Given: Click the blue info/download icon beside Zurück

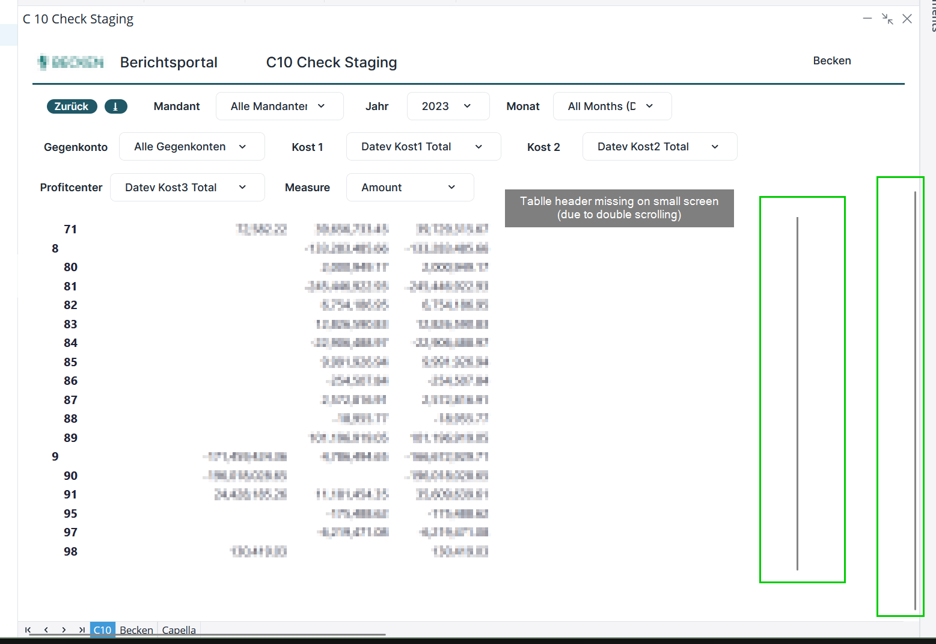Looking at the screenshot, I should pyautogui.click(x=115, y=106).
